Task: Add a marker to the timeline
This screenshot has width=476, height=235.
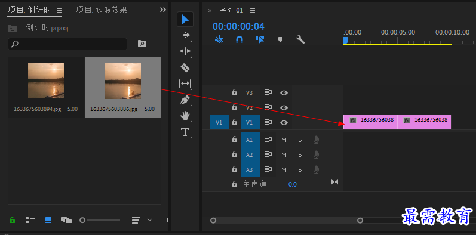Action: 280,40
